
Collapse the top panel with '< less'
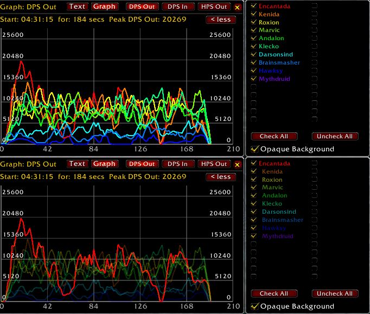[x=221, y=20]
